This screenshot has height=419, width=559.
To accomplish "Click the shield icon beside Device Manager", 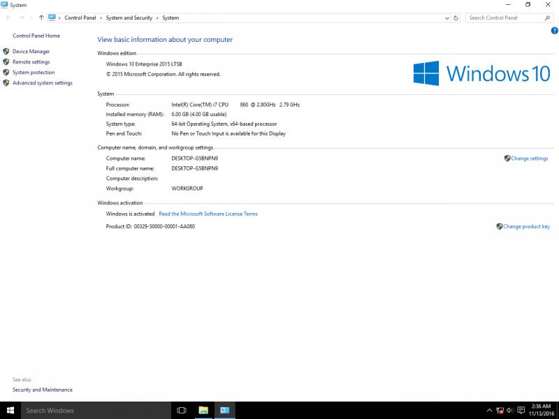I will click(x=6, y=51).
